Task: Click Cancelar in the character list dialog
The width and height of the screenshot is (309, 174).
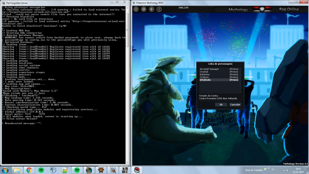Action: pyautogui.click(x=235, y=105)
